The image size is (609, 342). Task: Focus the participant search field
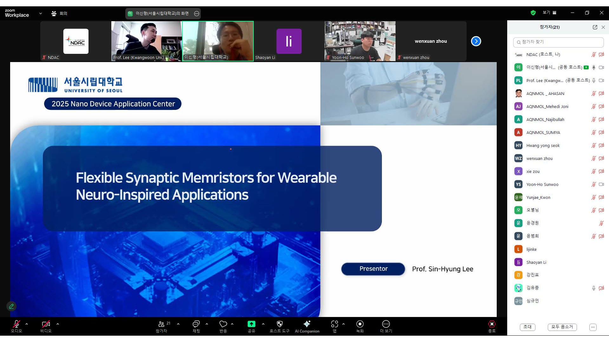[558, 42]
